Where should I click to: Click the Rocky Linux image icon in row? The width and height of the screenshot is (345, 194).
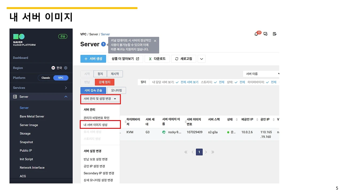164,132
